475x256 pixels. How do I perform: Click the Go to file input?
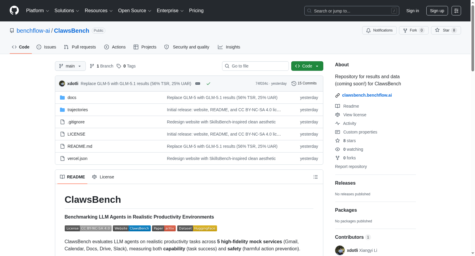255,66
